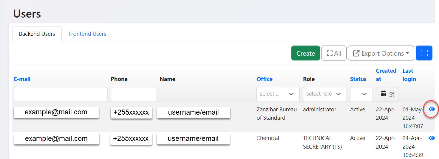Expand the Office select filter
The width and height of the screenshot is (439, 159).
tap(278, 94)
